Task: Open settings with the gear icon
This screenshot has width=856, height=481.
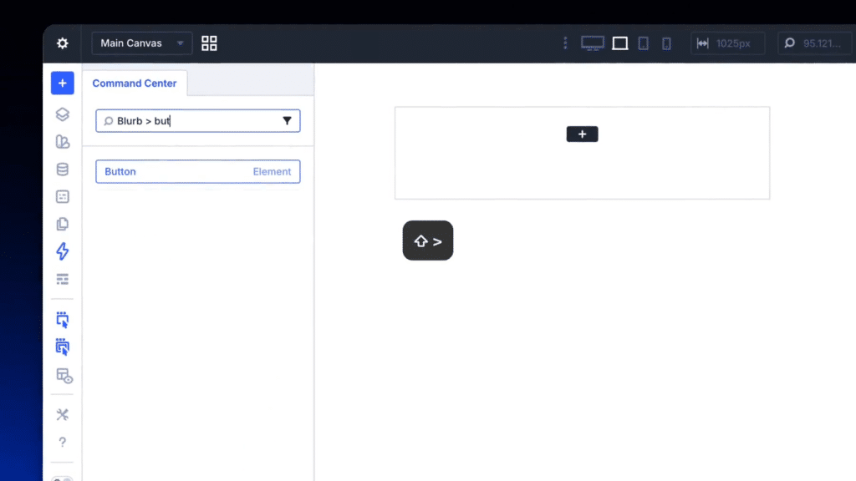Action: coord(62,43)
